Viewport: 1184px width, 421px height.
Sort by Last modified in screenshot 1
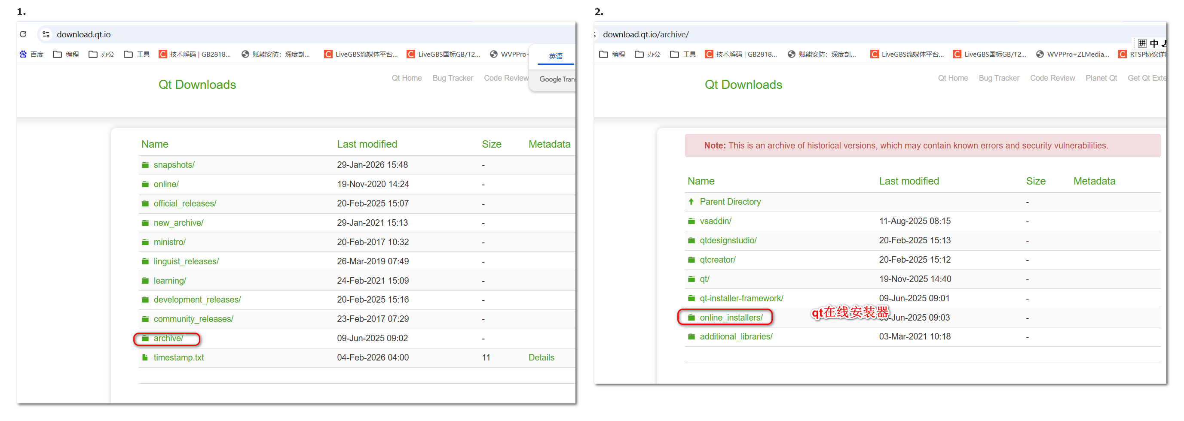367,144
